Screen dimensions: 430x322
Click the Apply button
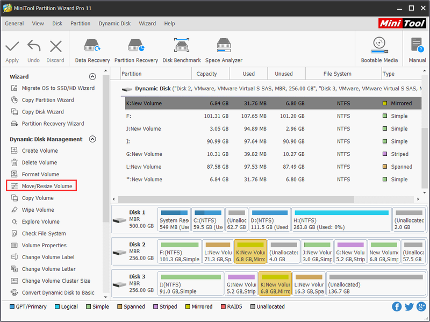click(12, 52)
